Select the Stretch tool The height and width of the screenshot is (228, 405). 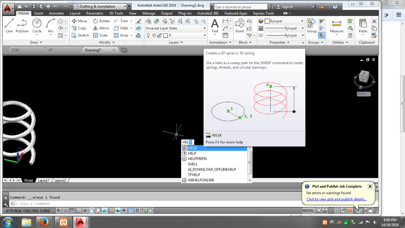click(x=80, y=35)
